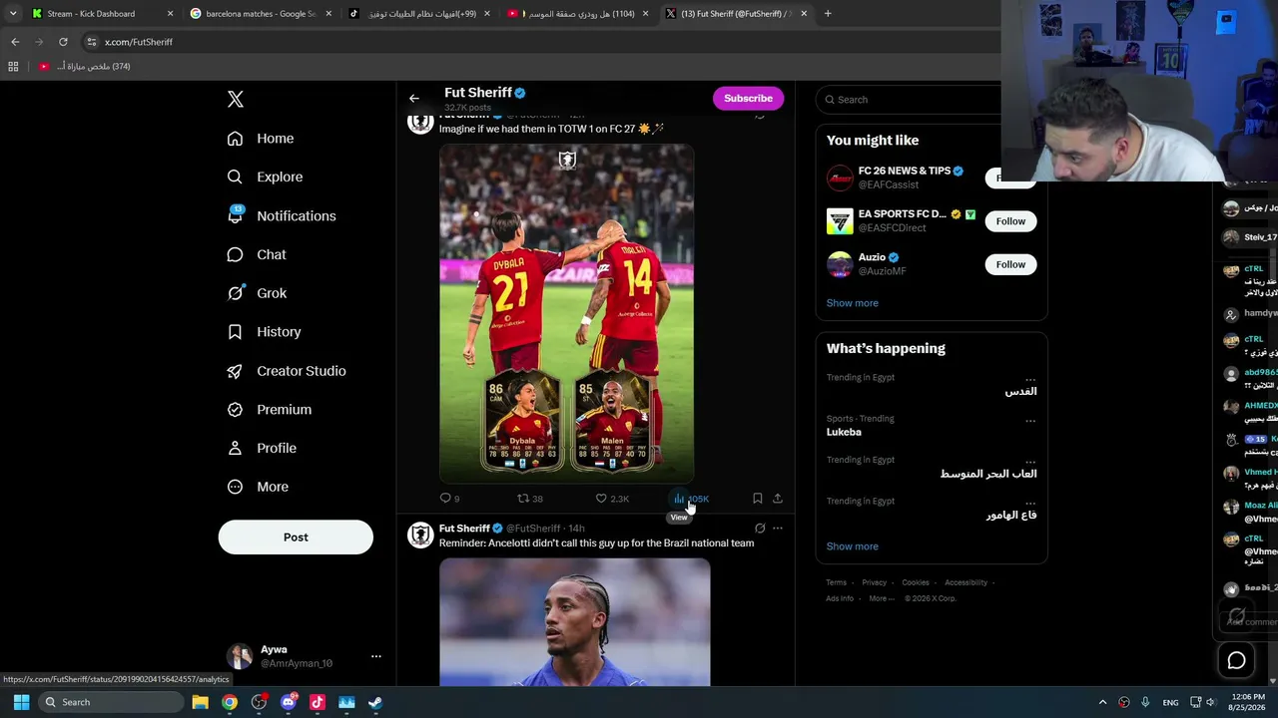1278x718 pixels.
Task: View site information icon in address bar
Action: click(92, 42)
